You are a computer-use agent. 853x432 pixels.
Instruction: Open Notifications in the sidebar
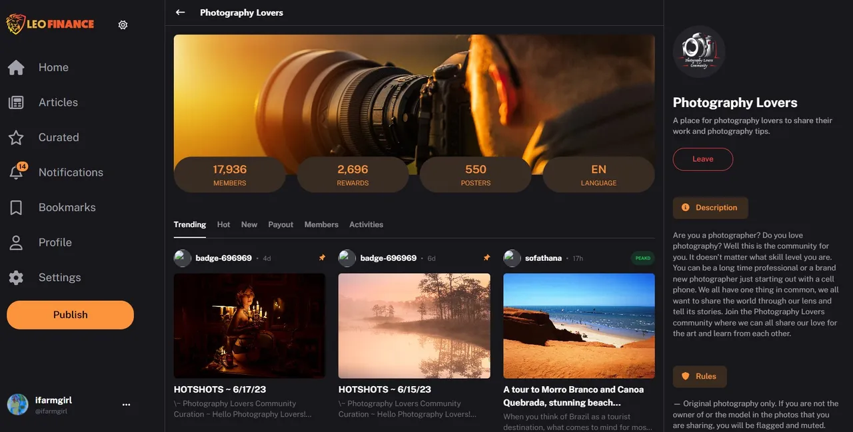click(71, 172)
